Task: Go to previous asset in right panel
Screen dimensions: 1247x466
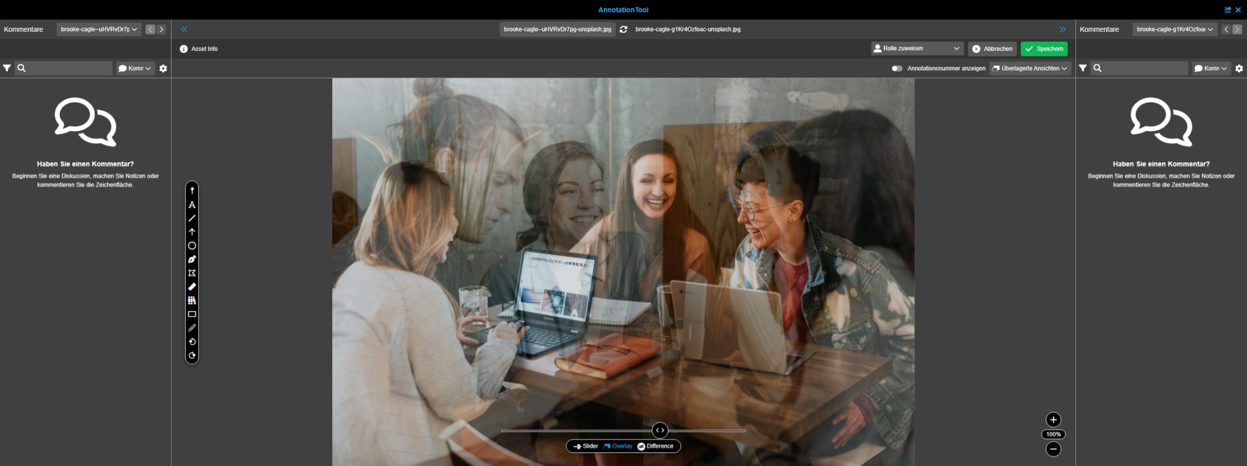Action: click(1226, 29)
